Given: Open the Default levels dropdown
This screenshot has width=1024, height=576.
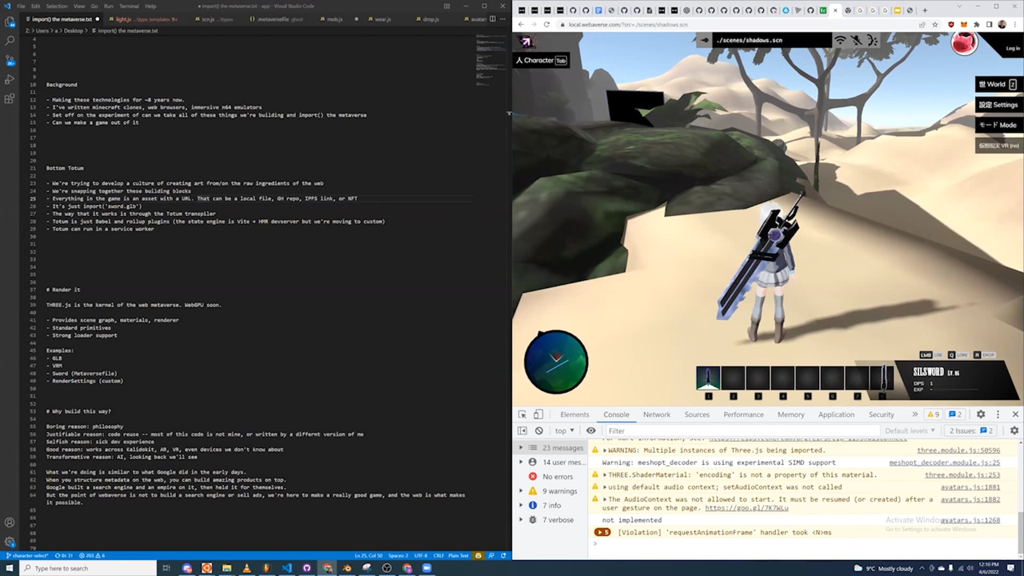Looking at the screenshot, I should 910,430.
